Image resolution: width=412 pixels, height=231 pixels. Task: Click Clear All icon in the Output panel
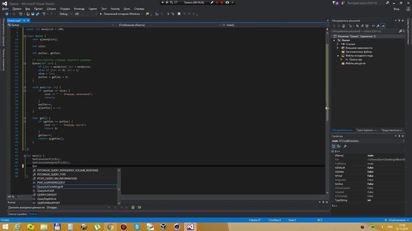point(133,207)
